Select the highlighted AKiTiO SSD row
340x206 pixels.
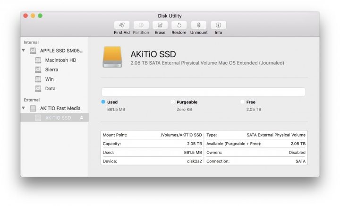pyautogui.click(x=55, y=118)
